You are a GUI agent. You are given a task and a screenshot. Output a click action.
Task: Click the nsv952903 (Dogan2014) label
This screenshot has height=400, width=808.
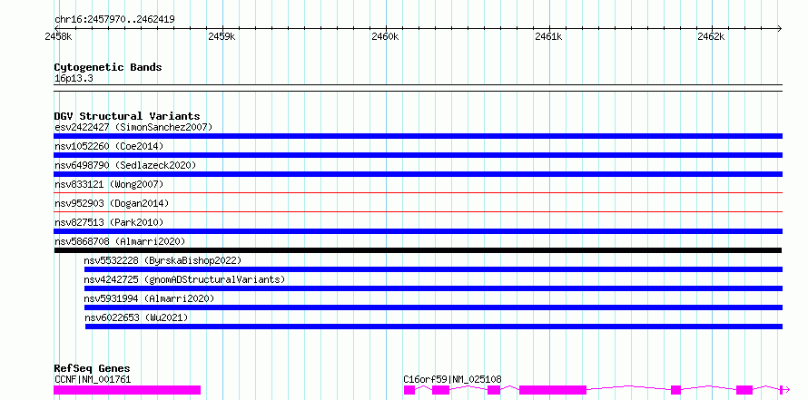(112, 203)
